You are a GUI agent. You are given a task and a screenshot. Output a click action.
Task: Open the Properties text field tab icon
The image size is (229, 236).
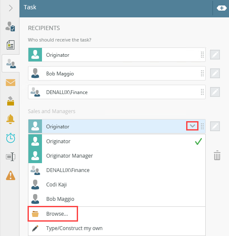[11, 157]
